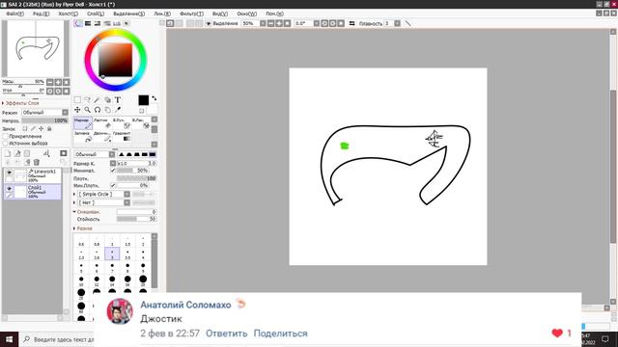Toggle the Минимал. size checkbox
618x347 pixels.
(113, 171)
